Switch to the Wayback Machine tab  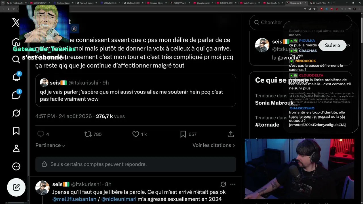86,3
